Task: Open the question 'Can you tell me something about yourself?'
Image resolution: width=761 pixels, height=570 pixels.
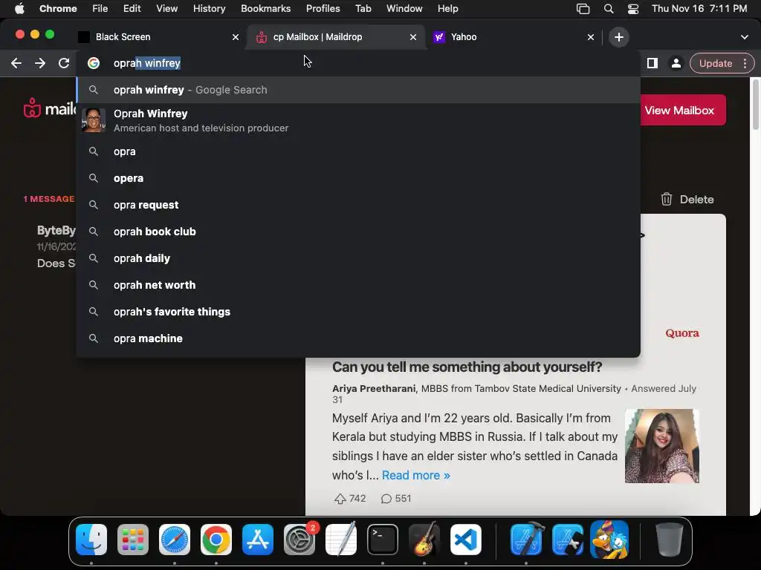Action: click(467, 367)
